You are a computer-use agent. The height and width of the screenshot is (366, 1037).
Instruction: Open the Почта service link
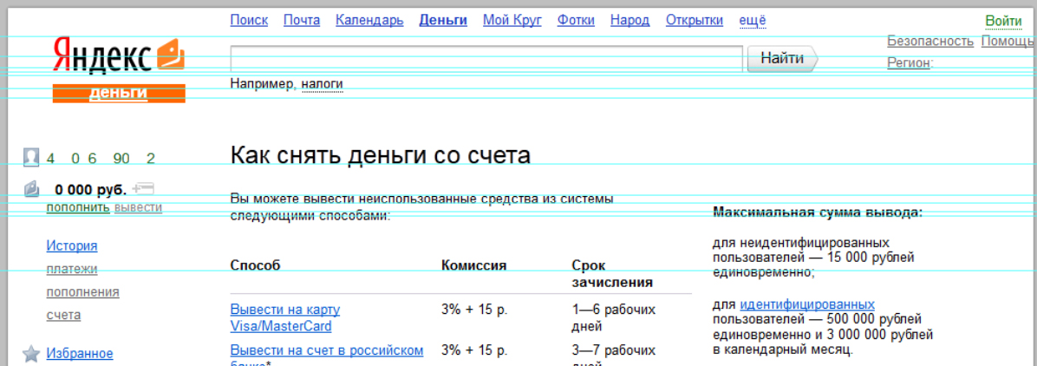[302, 21]
